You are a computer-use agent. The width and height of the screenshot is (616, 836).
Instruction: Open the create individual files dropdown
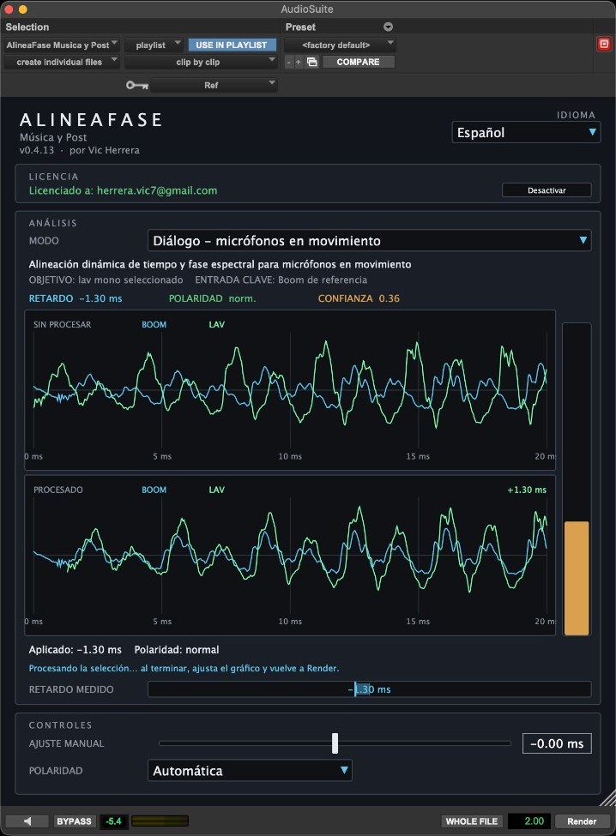point(61,62)
